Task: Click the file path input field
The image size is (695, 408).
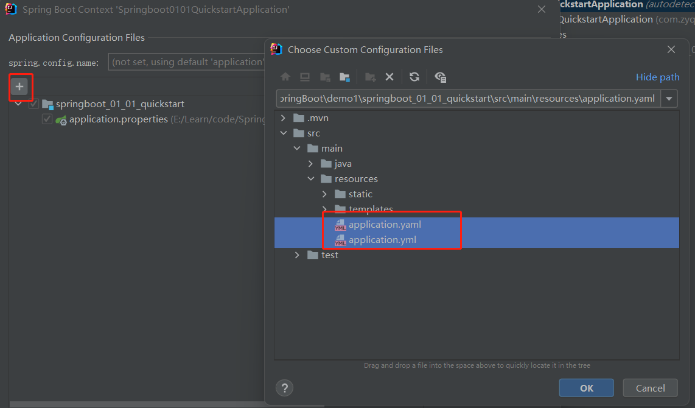Action: 469,99
